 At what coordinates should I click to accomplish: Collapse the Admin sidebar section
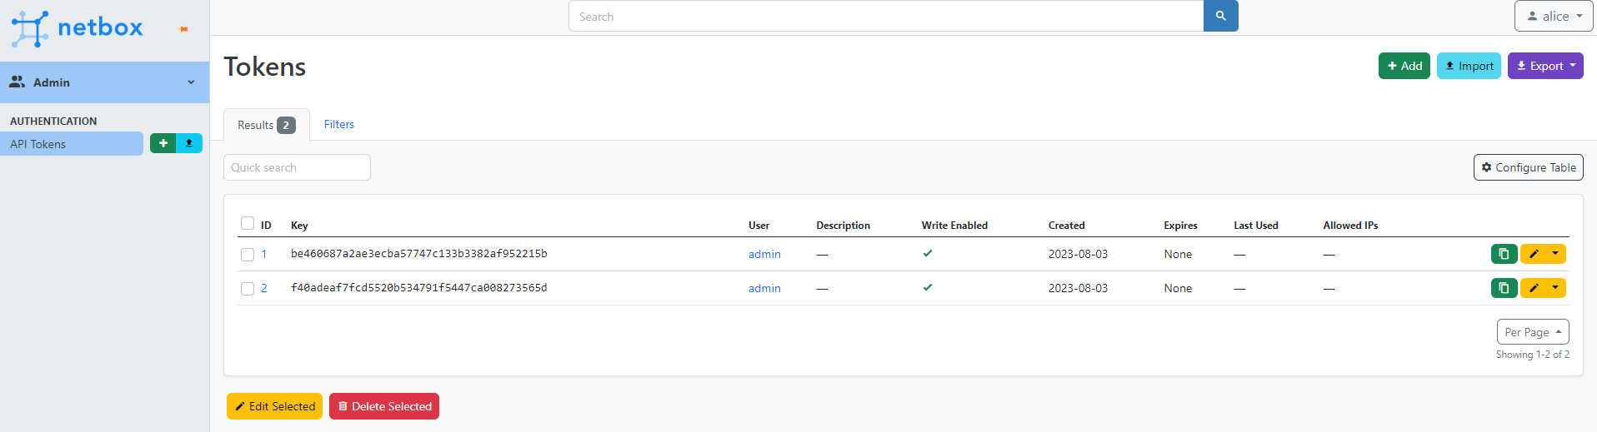104,82
